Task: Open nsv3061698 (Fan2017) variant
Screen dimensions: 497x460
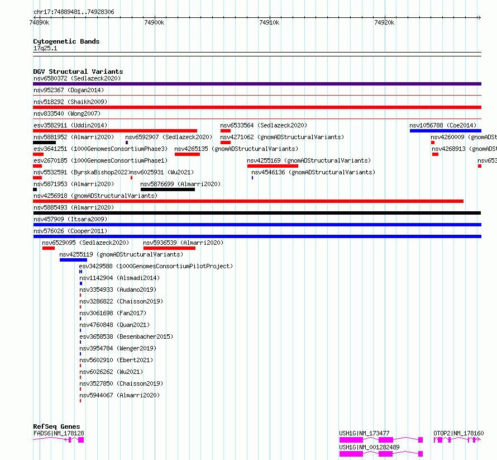Action: pos(113,313)
